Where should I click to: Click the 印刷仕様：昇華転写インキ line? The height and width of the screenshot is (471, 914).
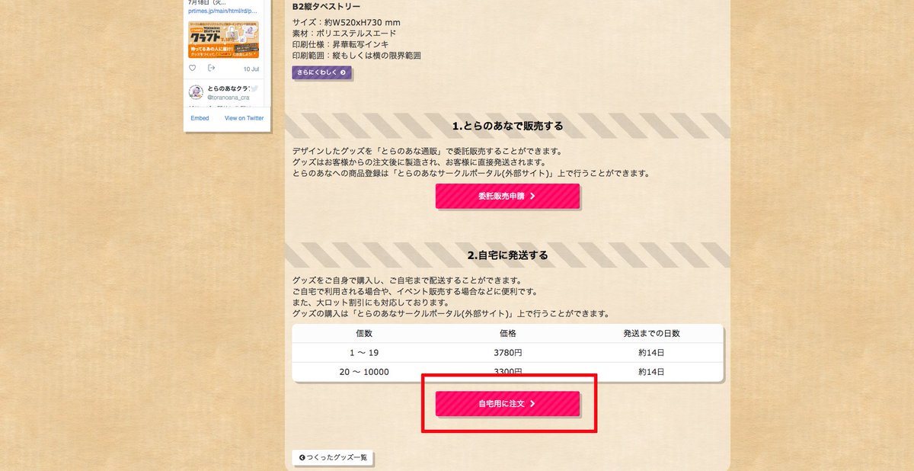340,45
